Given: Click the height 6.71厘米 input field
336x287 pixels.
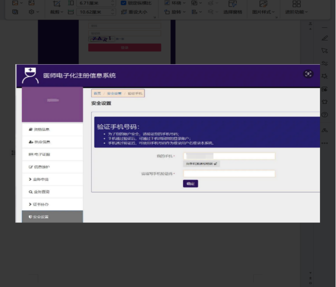Looking at the screenshot, I should click(x=94, y=3).
